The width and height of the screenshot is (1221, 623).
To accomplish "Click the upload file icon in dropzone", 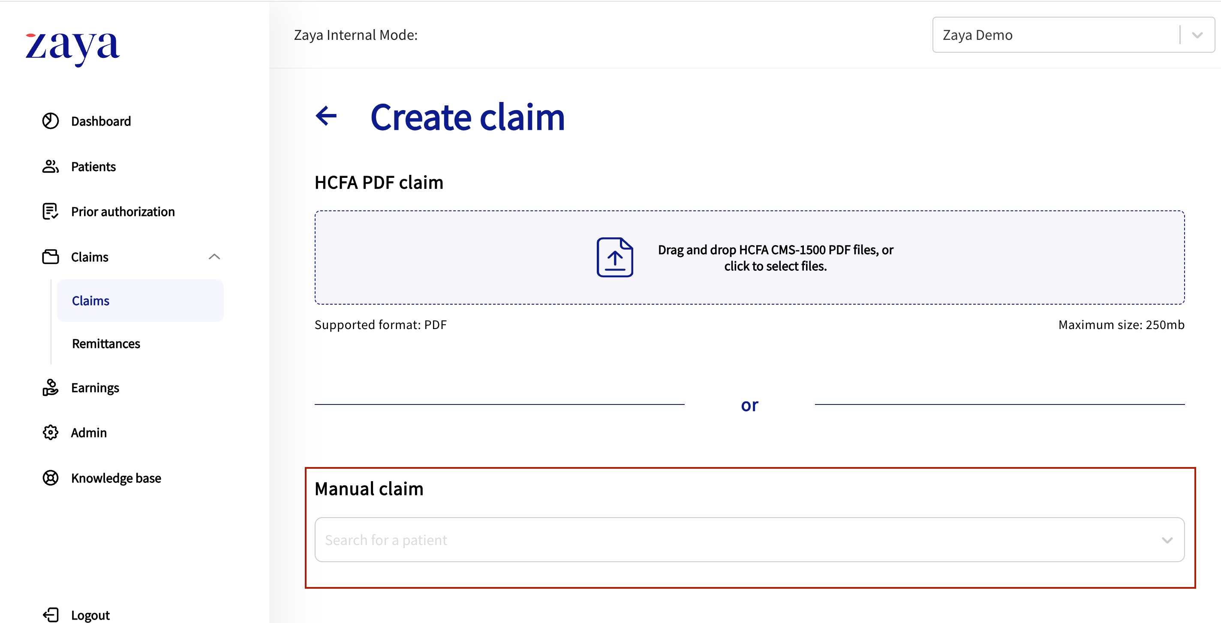I will [x=614, y=257].
